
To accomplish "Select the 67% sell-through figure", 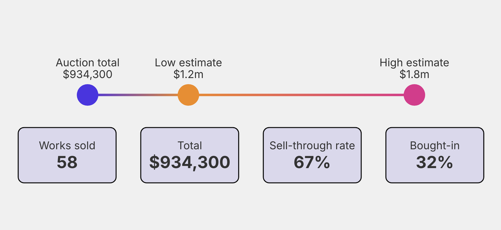I will [312, 162].
